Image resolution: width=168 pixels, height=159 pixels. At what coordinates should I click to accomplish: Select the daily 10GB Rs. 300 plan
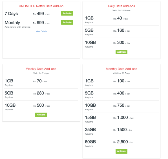(121, 44)
